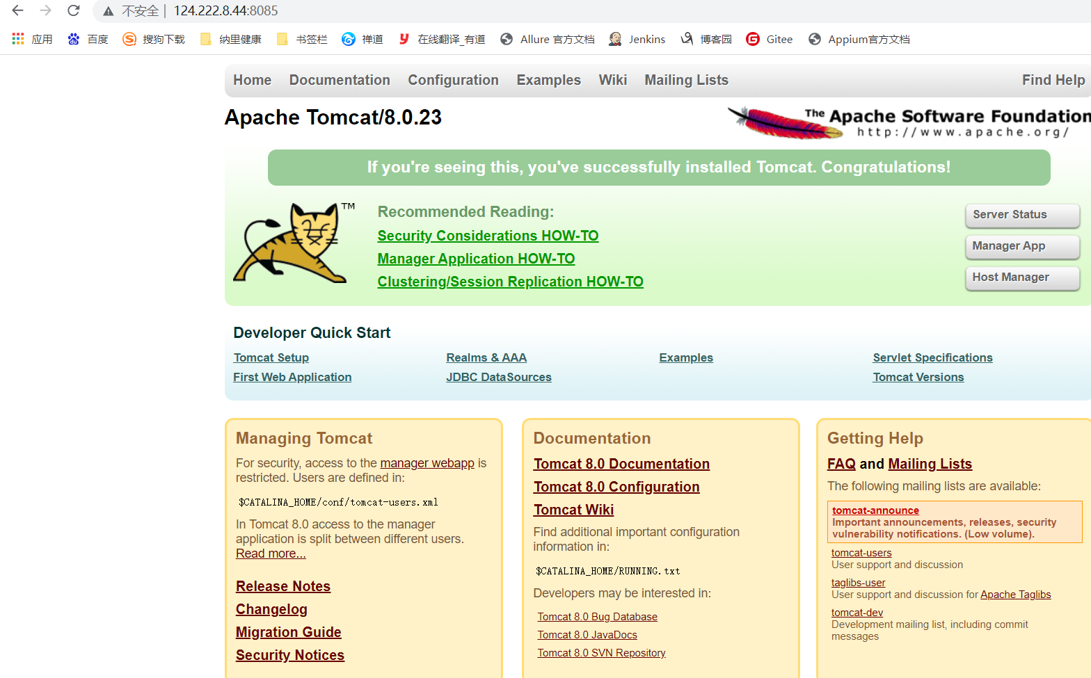Open Tomcat 8.0 Bug Database link
The height and width of the screenshot is (678, 1091).
click(x=597, y=617)
